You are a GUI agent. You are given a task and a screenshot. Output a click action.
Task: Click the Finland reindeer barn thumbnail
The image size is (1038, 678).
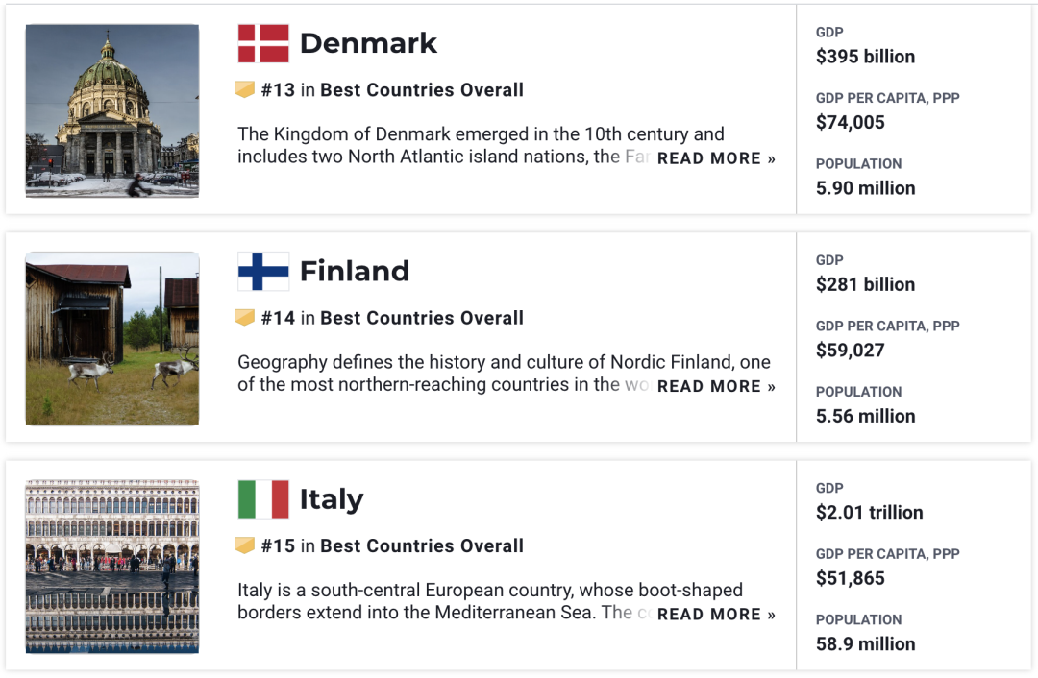tap(112, 339)
